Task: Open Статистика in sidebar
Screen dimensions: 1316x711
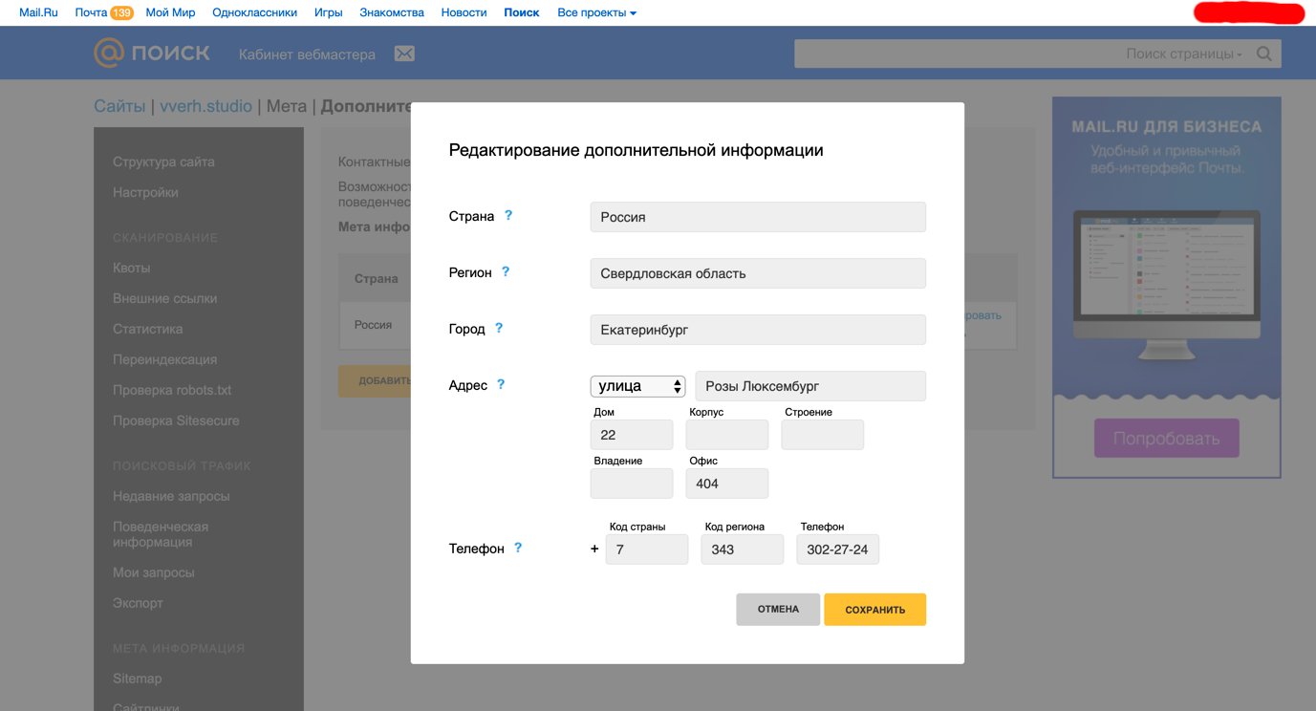Action: [147, 329]
